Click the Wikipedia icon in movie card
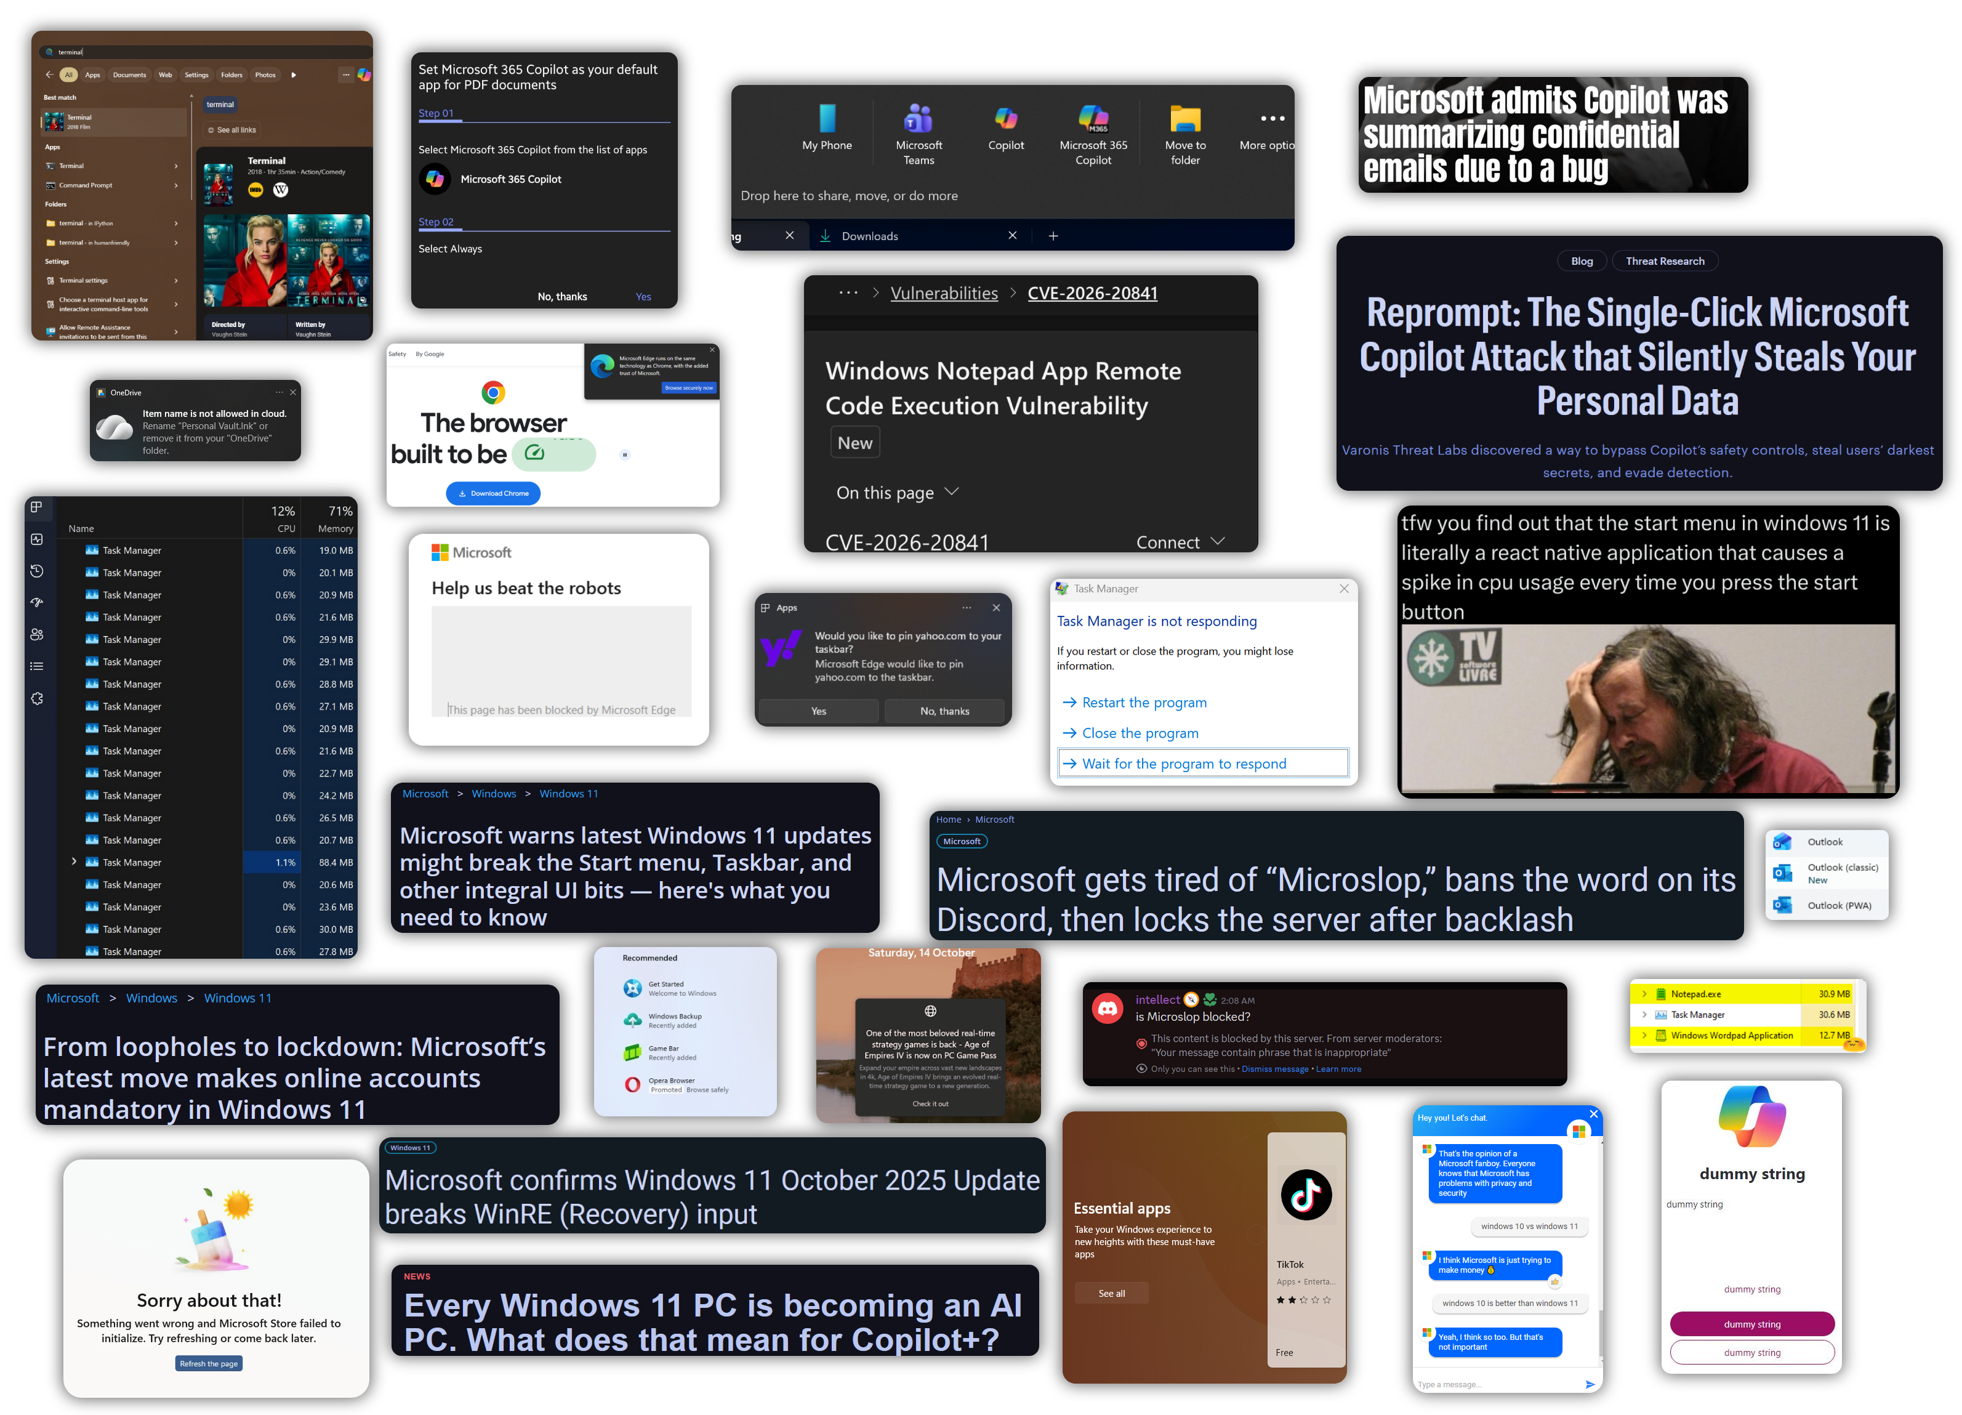This screenshot has height=1415, width=1962. coord(280,190)
